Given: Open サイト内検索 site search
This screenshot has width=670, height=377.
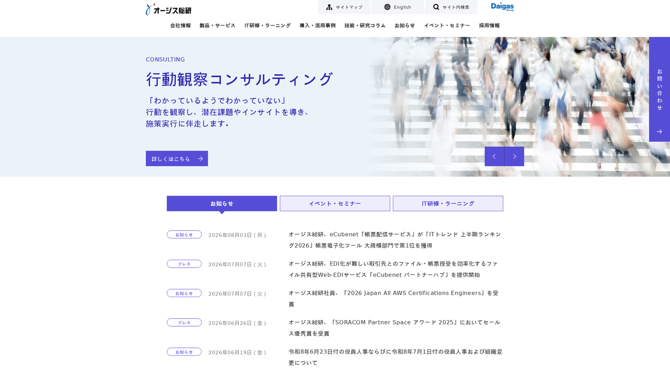Looking at the screenshot, I should [451, 7].
